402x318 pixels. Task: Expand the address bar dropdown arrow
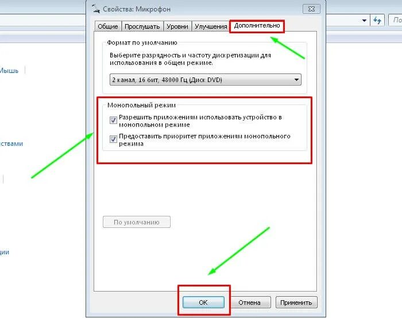[x=364, y=20]
